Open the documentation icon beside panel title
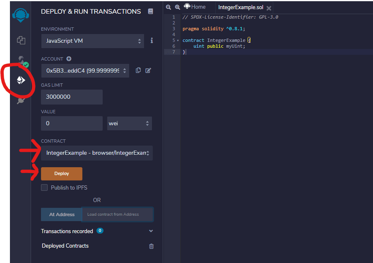 150,11
